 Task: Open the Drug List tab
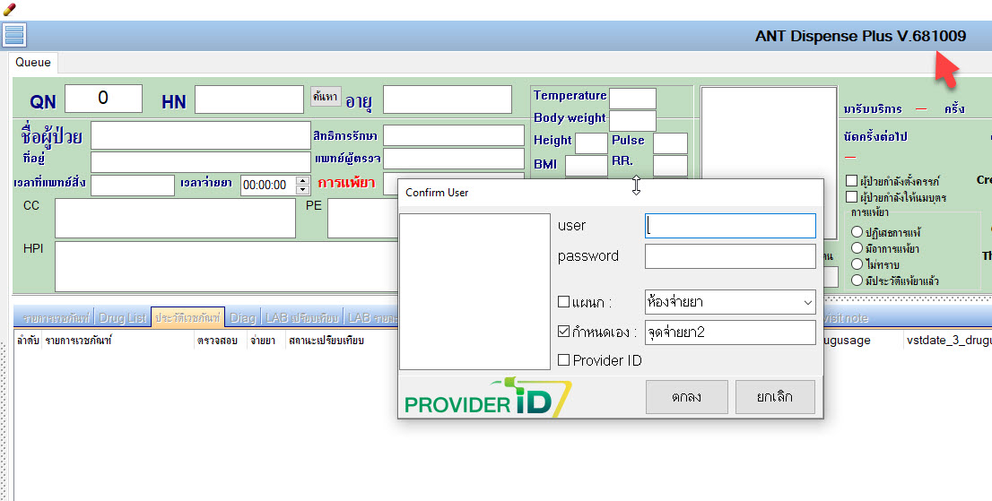(123, 318)
